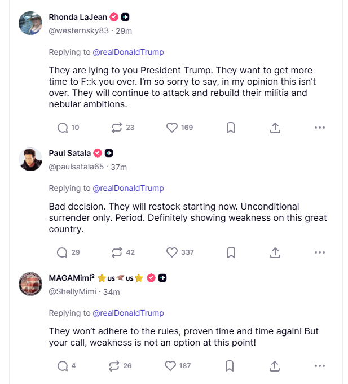Like Rhonda LaJean's post
Viewport: 348px width, 384px height.
(172, 128)
